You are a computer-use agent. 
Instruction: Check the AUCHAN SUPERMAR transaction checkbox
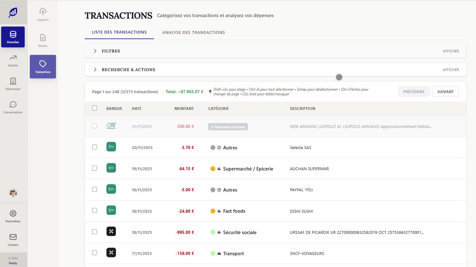point(94,168)
